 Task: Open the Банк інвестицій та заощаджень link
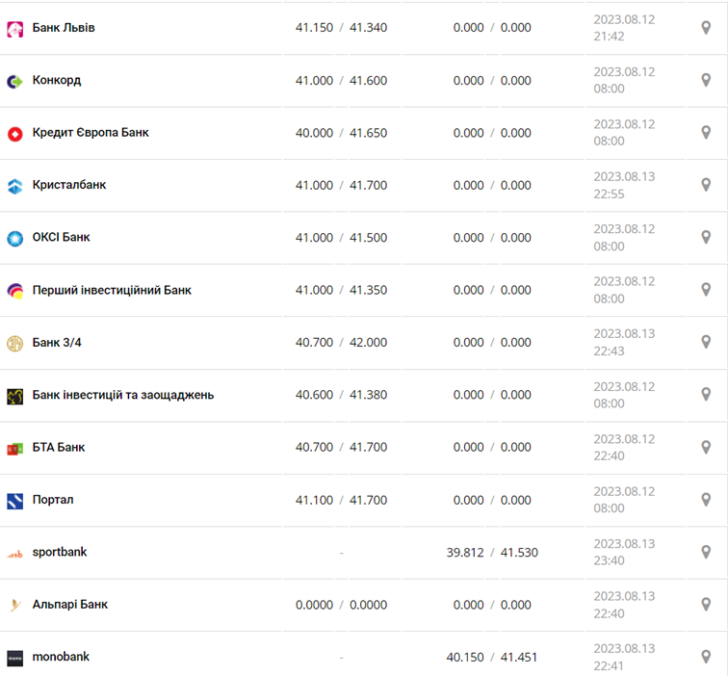pos(123,395)
